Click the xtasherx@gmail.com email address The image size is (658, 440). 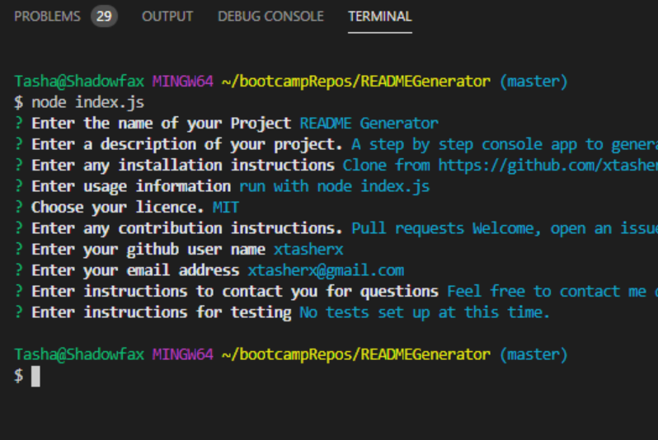[x=326, y=270]
